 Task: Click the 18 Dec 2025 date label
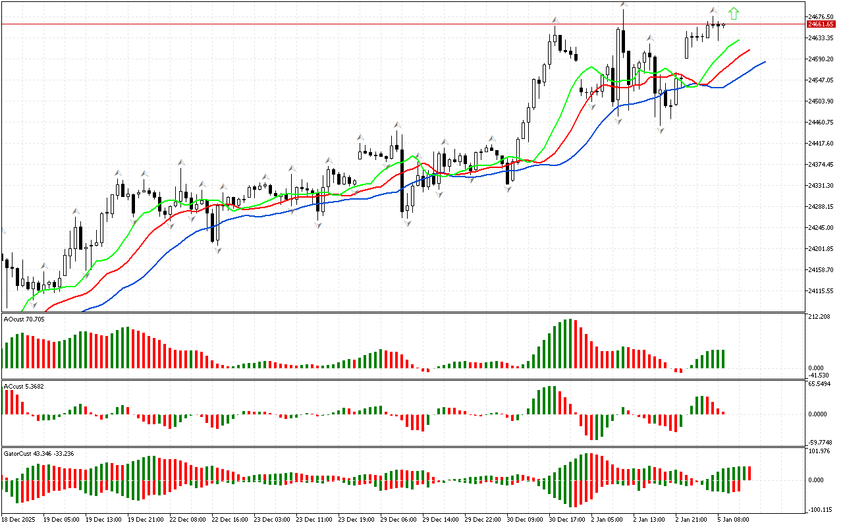20,520
